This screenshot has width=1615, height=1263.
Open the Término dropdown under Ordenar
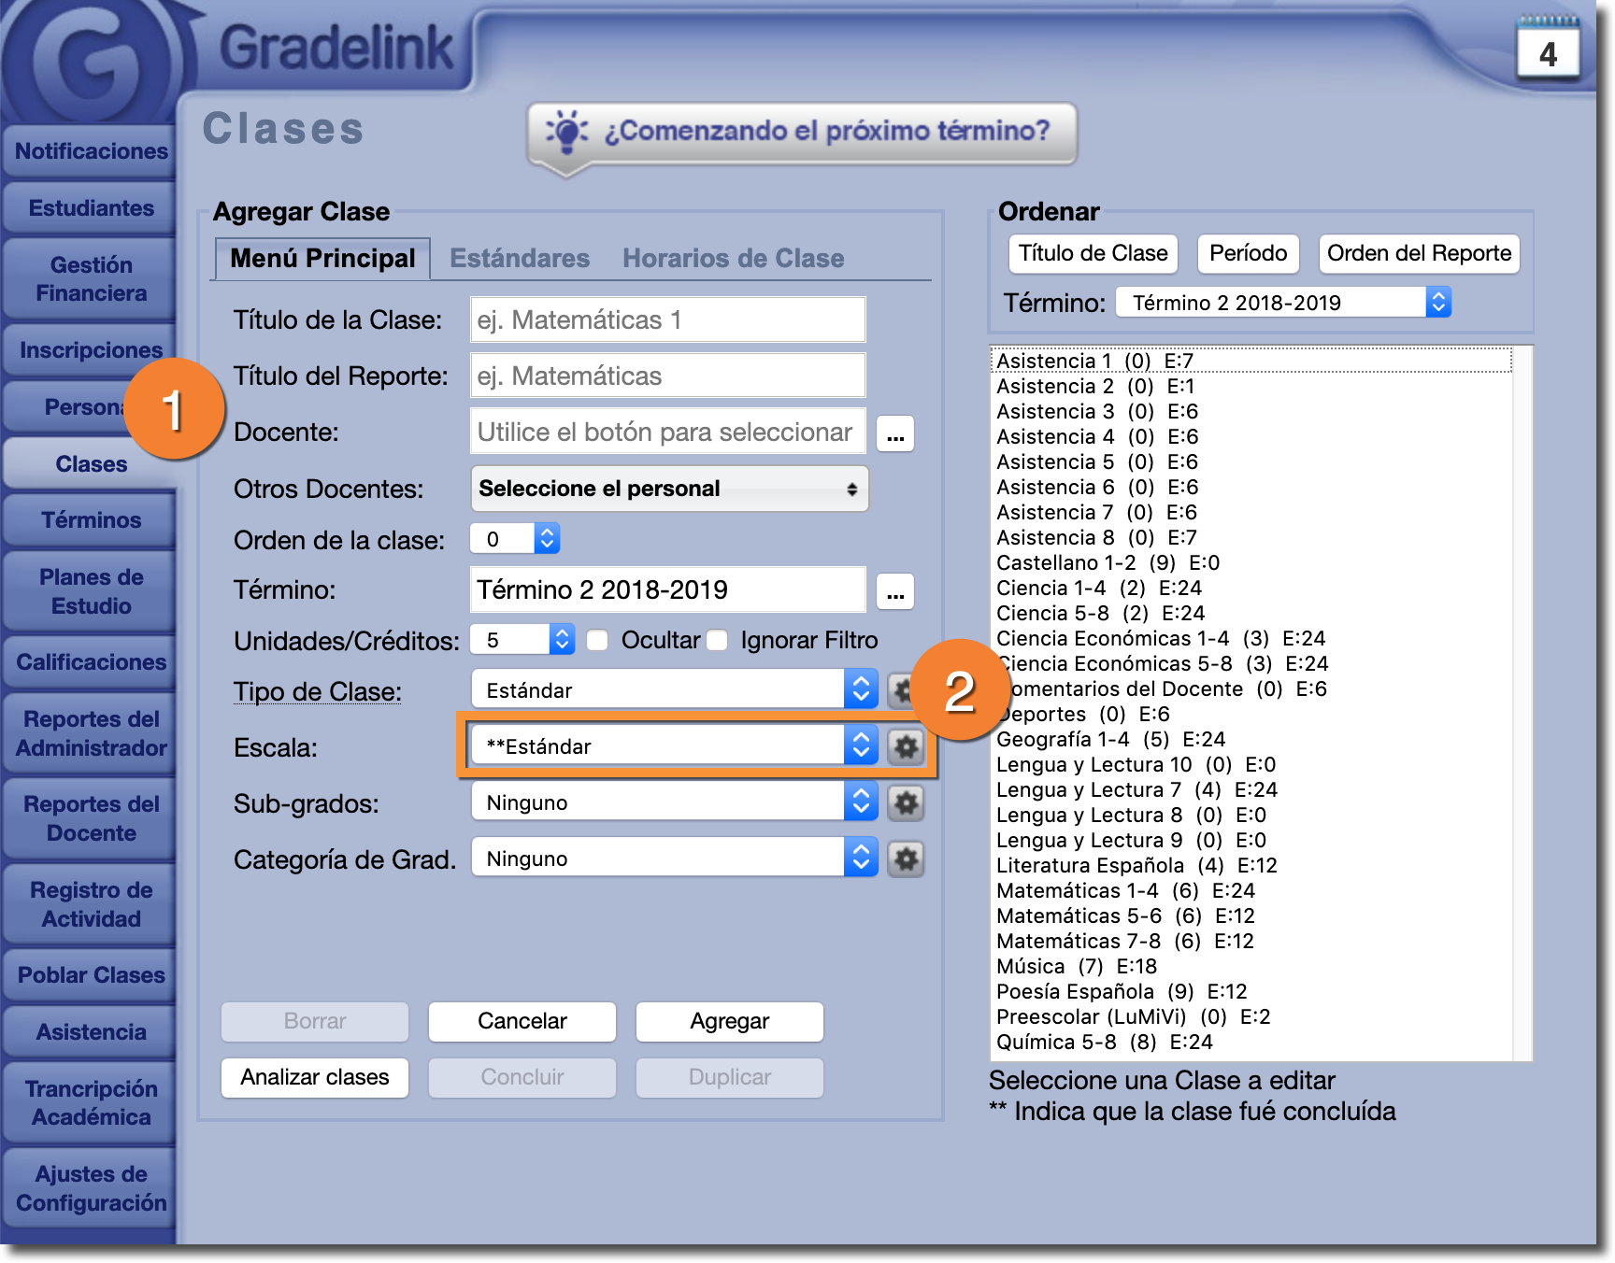point(1282,303)
